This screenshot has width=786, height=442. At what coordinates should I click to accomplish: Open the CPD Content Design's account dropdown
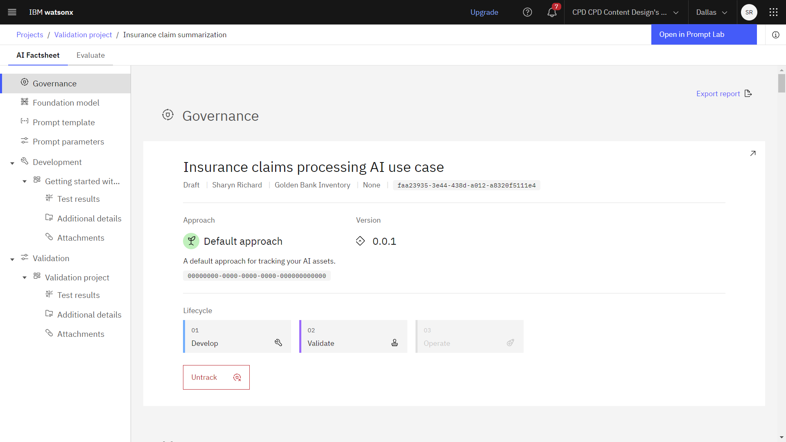pyautogui.click(x=626, y=12)
